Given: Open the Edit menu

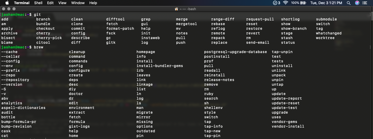Looking at the screenshot, I should click(51, 3).
